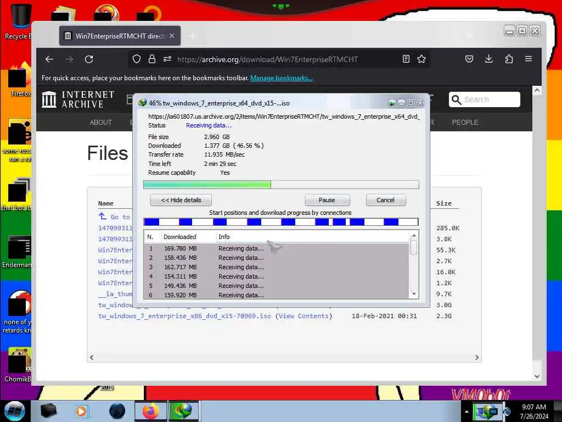Open the black box taskbar icon
The image size is (562, 422).
click(x=48, y=411)
